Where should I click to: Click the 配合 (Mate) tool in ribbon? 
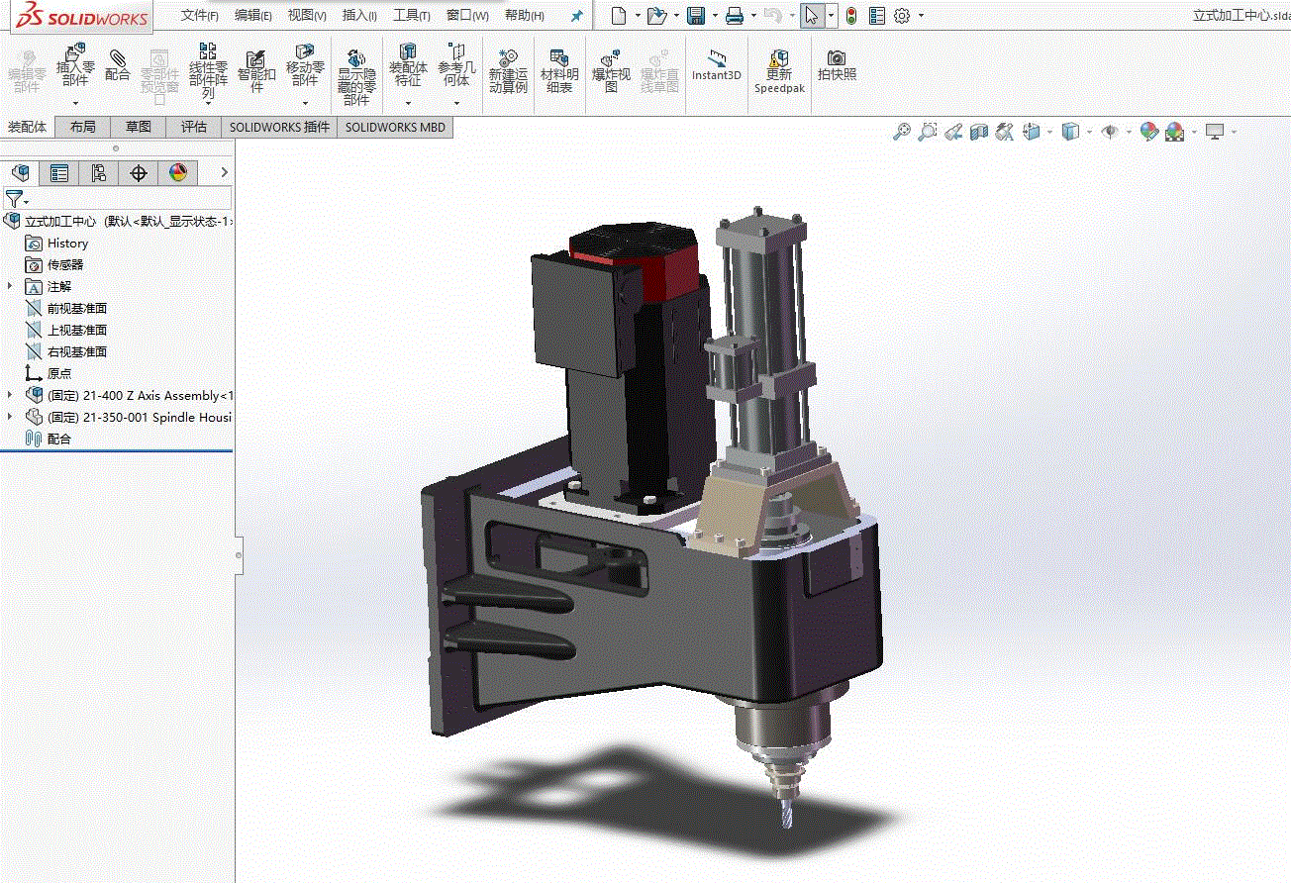tap(117, 65)
